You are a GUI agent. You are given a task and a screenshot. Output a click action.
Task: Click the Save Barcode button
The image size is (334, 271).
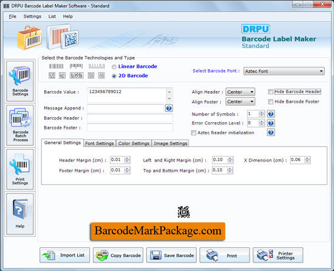pyautogui.click(x=171, y=255)
